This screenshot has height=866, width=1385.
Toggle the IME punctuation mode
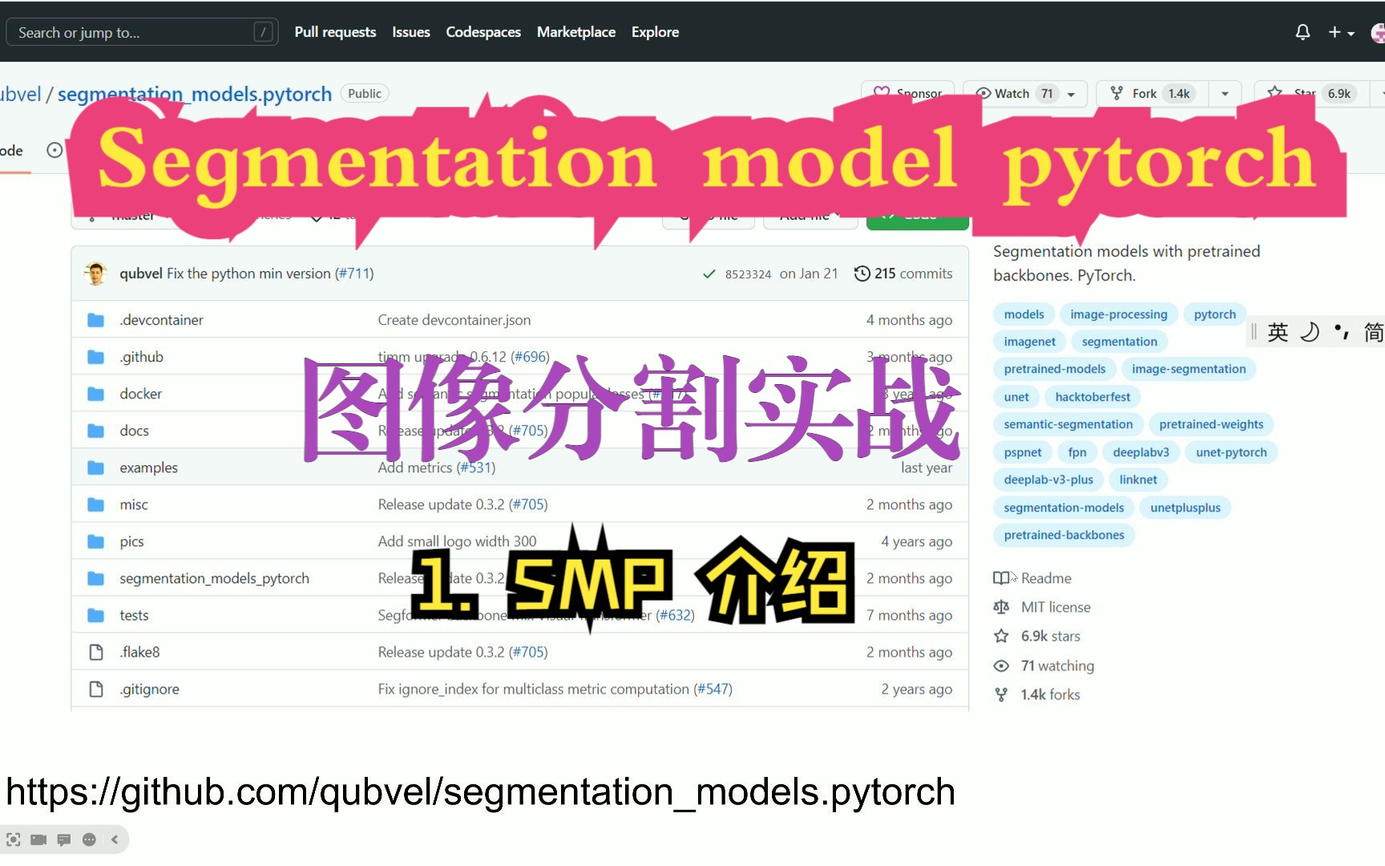click(1342, 330)
